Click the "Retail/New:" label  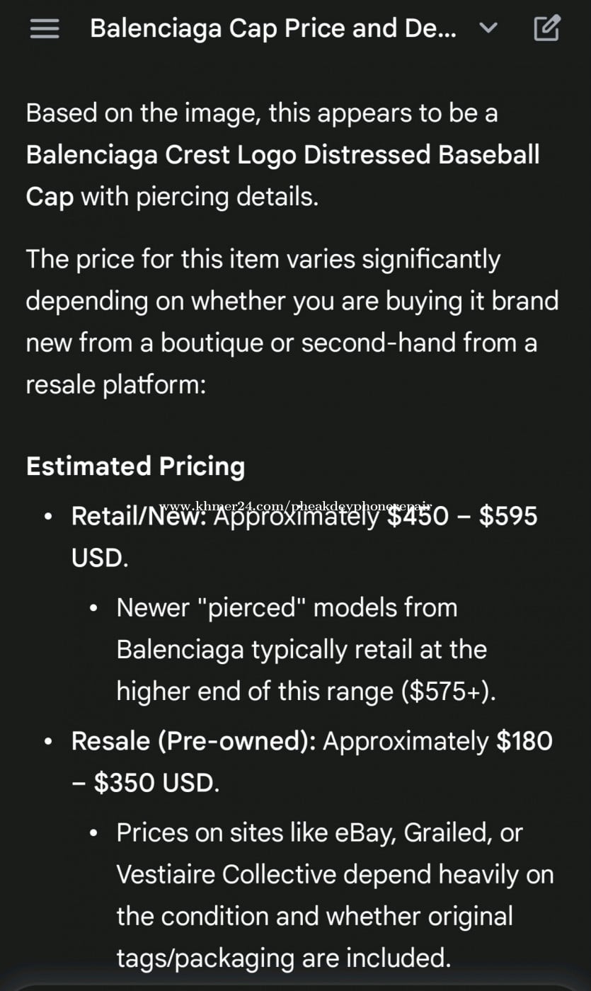[139, 517]
